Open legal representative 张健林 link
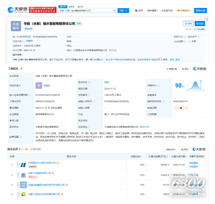The width and height of the screenshot is (215, 204). pos(29,41)
